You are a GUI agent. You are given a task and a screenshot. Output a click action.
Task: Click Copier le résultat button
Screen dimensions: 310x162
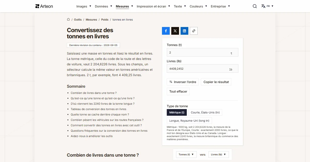(x=216, y=82)
